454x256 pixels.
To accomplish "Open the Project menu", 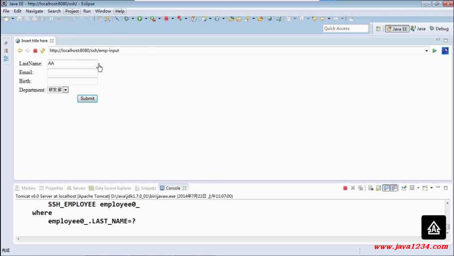I will (x=72, y=11).
